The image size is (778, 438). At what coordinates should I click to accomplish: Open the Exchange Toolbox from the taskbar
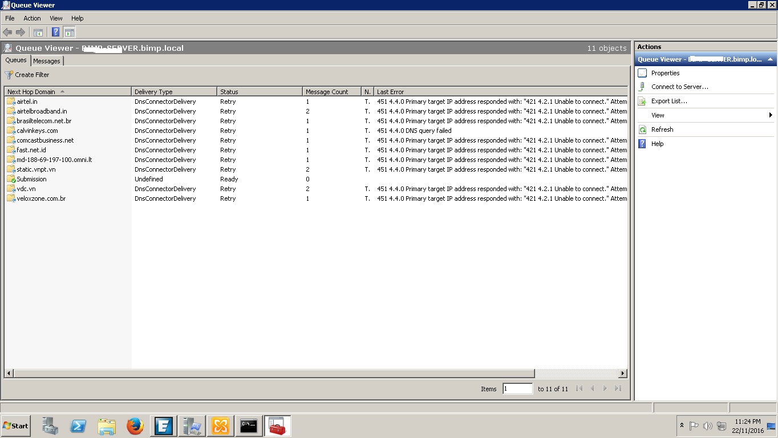(277, 425)
